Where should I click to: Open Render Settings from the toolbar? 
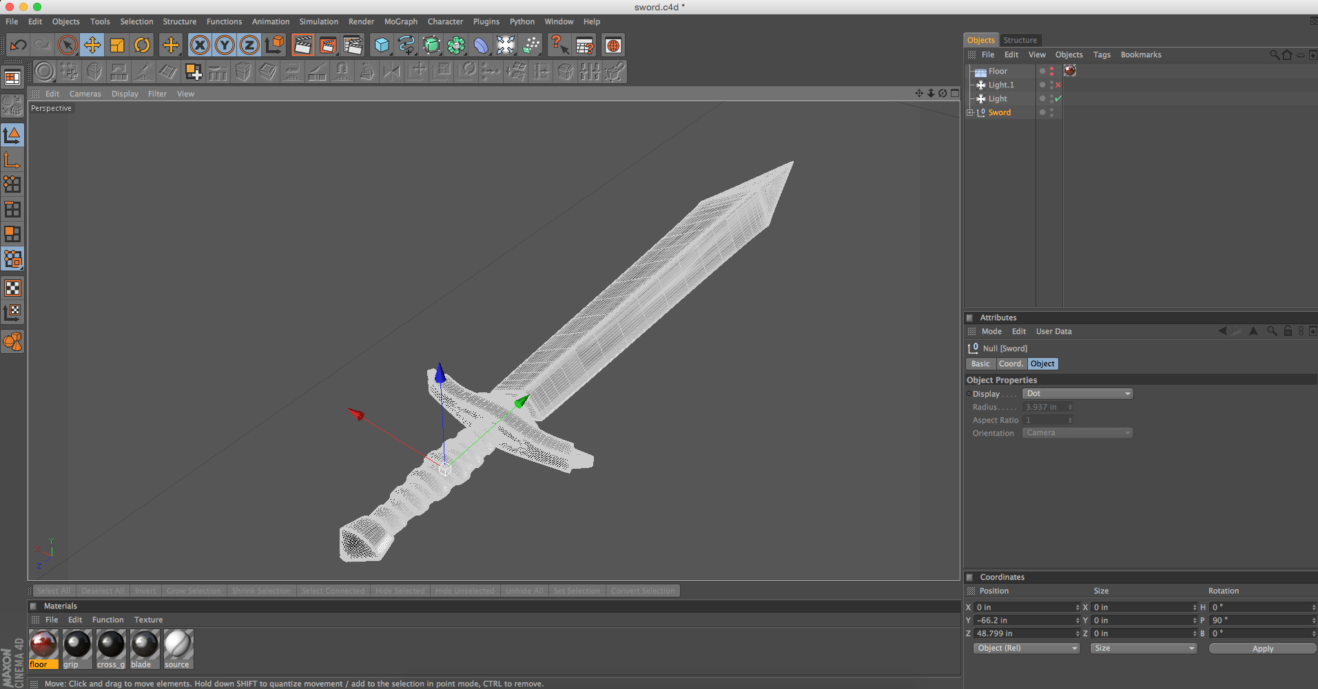[x=353, y=45]
